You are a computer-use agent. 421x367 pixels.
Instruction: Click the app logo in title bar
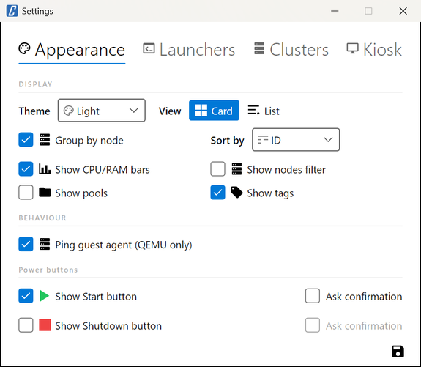click(x=12, y=11)
